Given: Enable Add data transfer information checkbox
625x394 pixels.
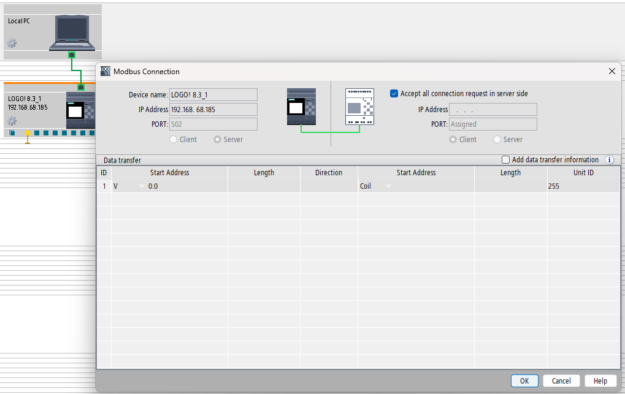Looking at the screenshot, I should coord(505,160).
